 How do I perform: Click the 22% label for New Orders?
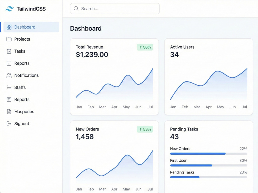[x=243, y=149]
